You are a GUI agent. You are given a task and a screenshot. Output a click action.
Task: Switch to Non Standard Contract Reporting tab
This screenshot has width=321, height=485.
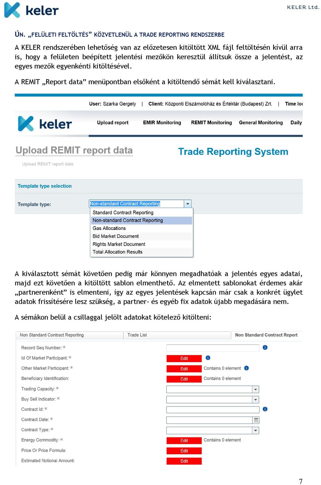(x=69, y=335)
